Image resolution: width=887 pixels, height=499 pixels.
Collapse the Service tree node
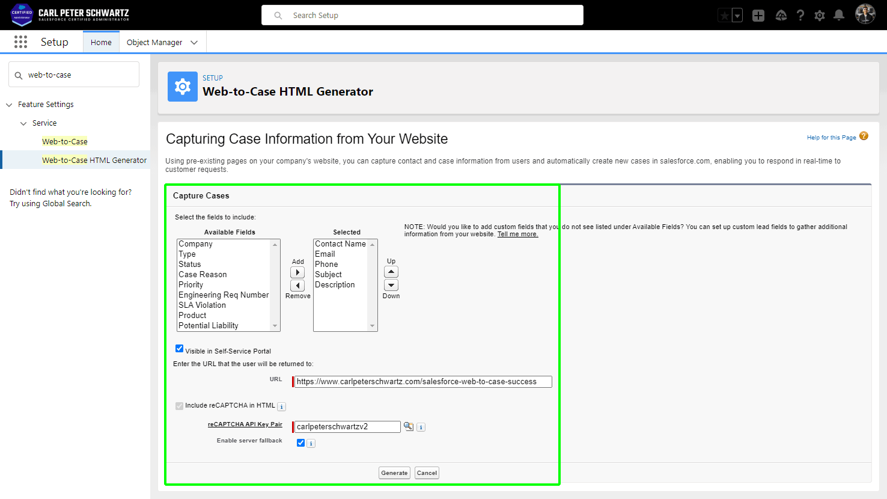click(23, 123)
